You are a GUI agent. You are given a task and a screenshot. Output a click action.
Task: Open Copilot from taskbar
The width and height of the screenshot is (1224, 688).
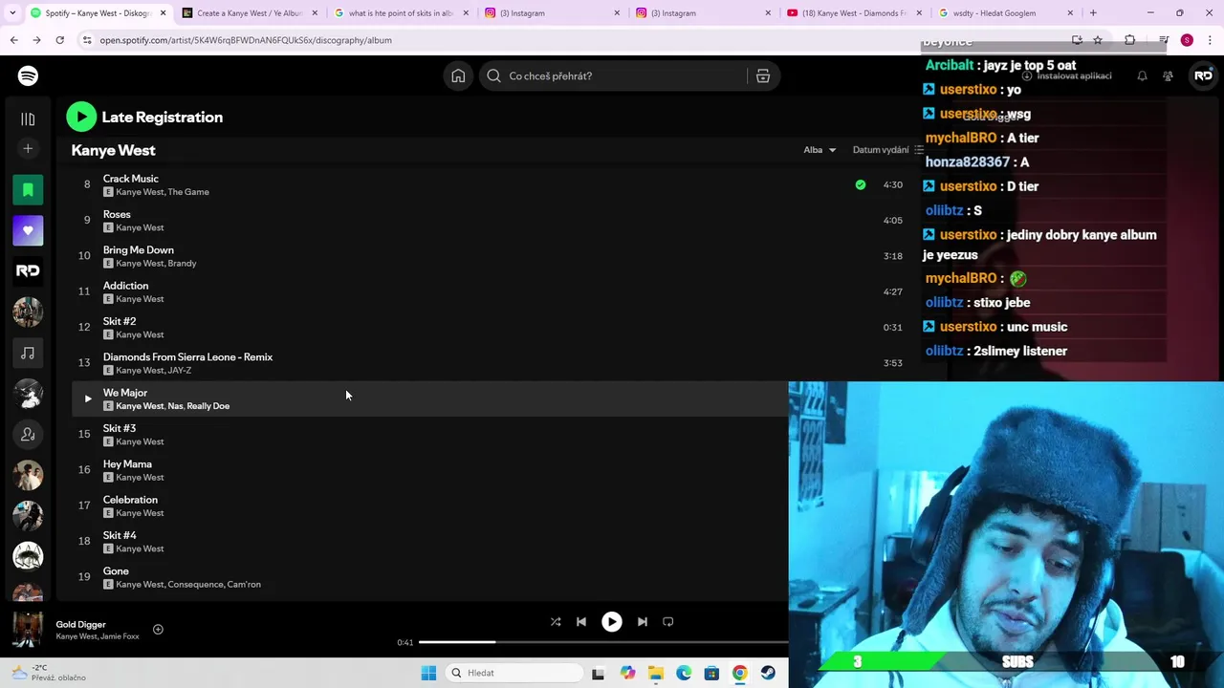627,673
